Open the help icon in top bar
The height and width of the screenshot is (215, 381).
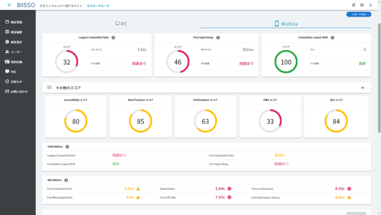click(362, 5)
